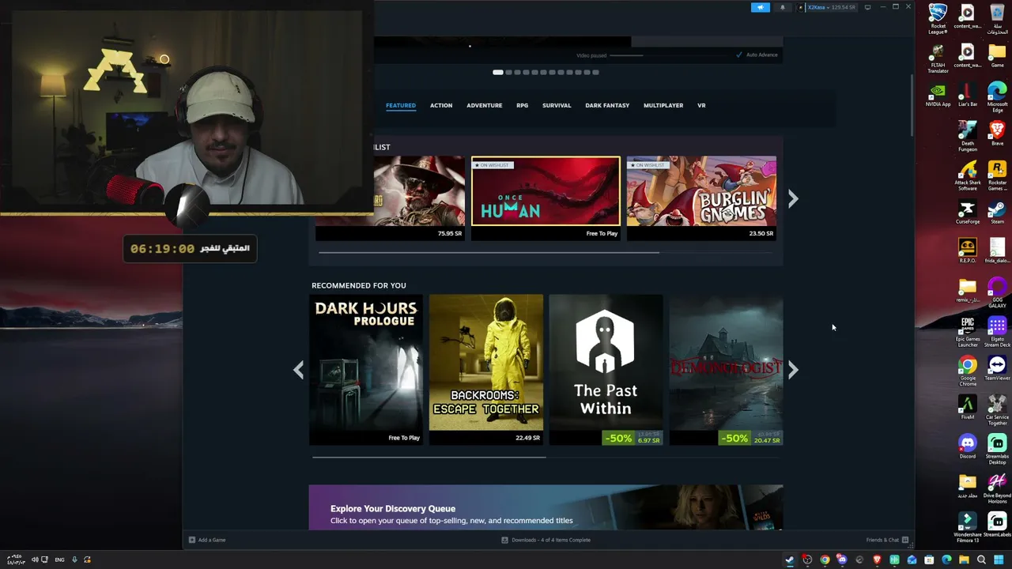Screen dimensions: 1012x569
Task: Select the R.E.P.O. desktop icon
Action: pos(968,251)
